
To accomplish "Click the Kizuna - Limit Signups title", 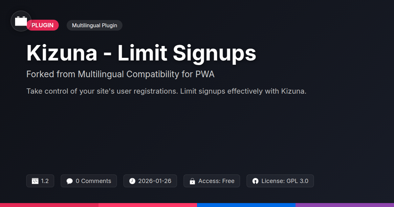I will pyautogui.click(x=141, y=53).
